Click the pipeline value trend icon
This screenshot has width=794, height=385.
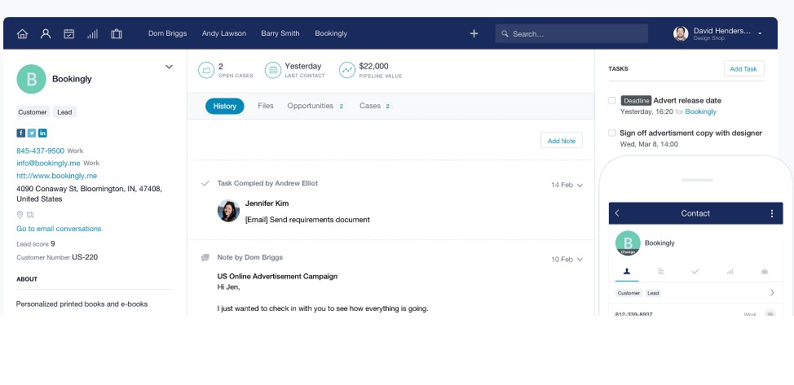(347, 70)
